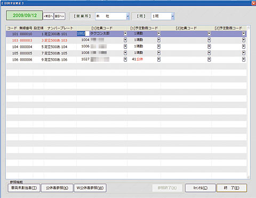Viewport: 256px width, 198px height.
Task: Open [2]予定勤務コード dropdown in row 104
Action: [244, 46]
